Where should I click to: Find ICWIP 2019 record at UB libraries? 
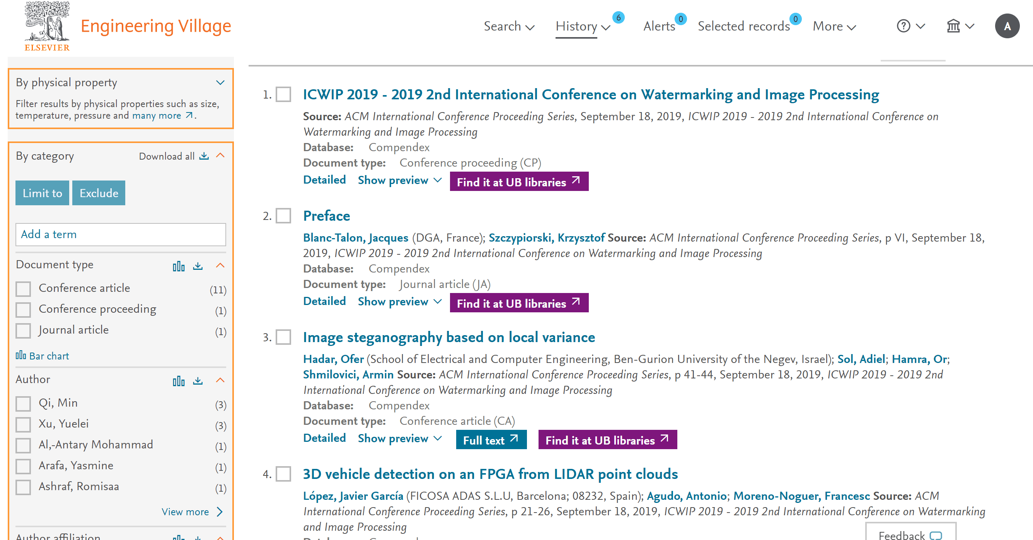(x=519, y=182)
